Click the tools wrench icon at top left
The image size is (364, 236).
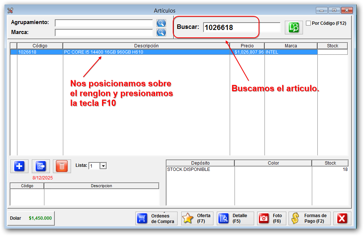[10, 10]
